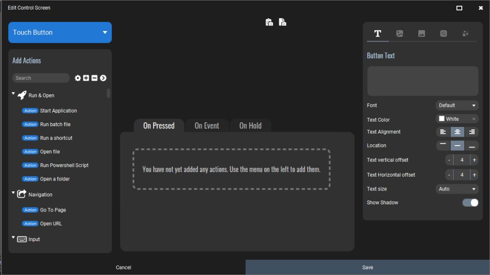Viewport: 490px width, 275px height.
Task: Click the plus icon to expand all actions
Action: (x=86, y=78)
